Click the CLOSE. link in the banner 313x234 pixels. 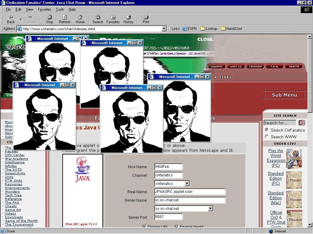(x=206, y=39)
